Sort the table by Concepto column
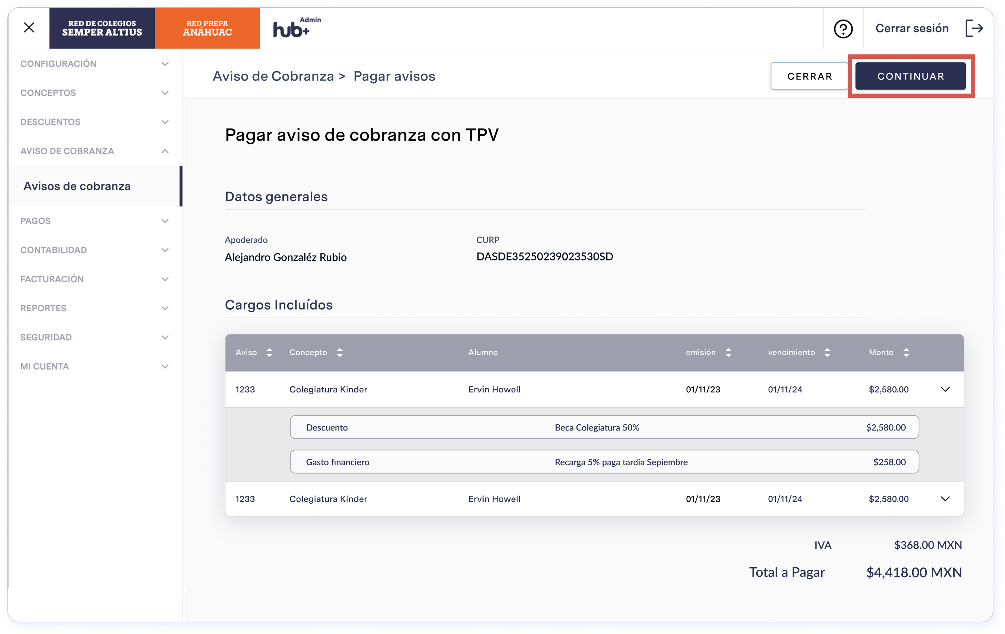Viewport: 1005px width, 634px height. [340, 353]
